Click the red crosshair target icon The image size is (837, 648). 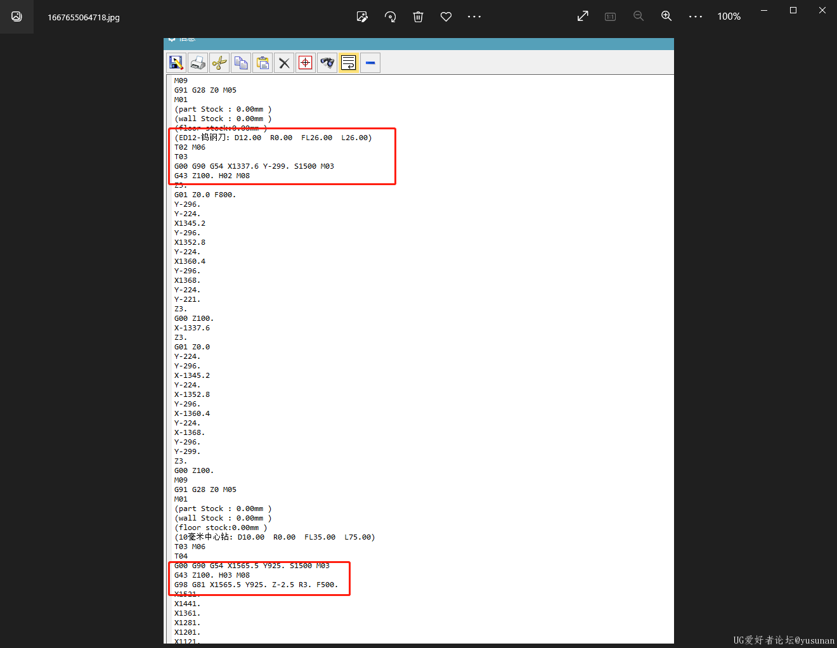pos(306,63)
